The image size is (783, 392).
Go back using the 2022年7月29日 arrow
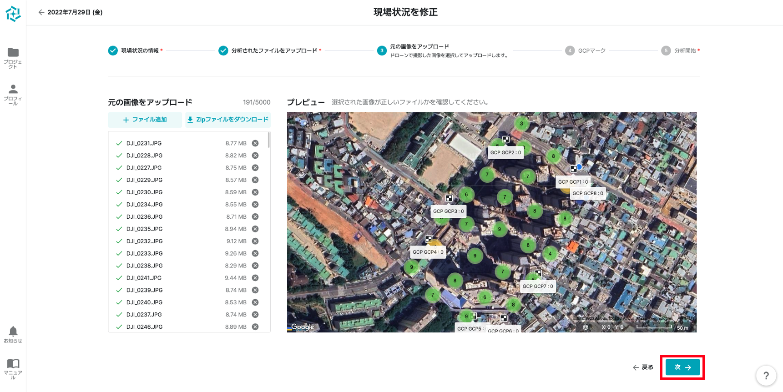[x=41, y=12]
